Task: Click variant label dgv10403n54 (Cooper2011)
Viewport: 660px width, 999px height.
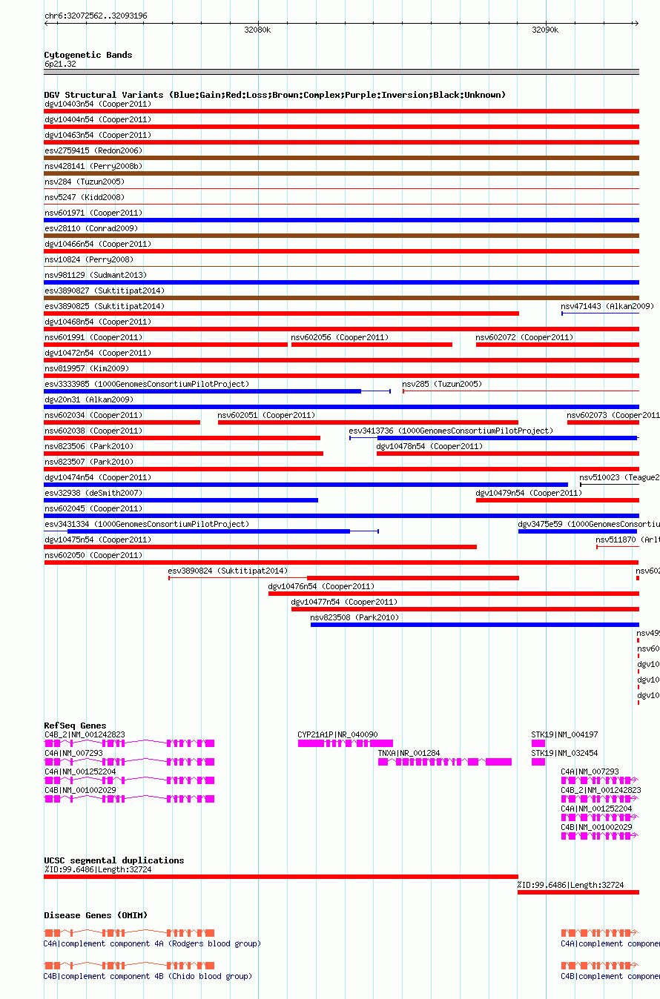Action: tap(98, 104)
